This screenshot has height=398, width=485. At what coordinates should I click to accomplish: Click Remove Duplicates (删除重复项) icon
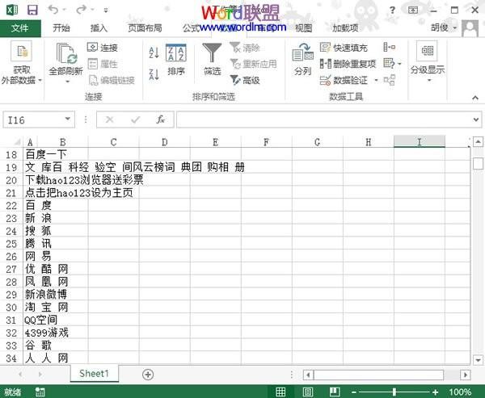(326, 64)
